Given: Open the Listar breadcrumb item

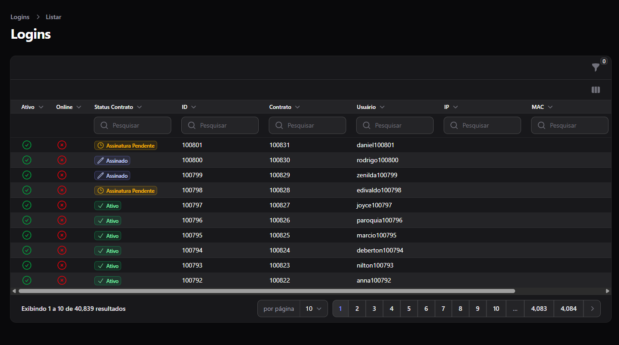Looking at the screenshot, I should [x=53, y=17].
